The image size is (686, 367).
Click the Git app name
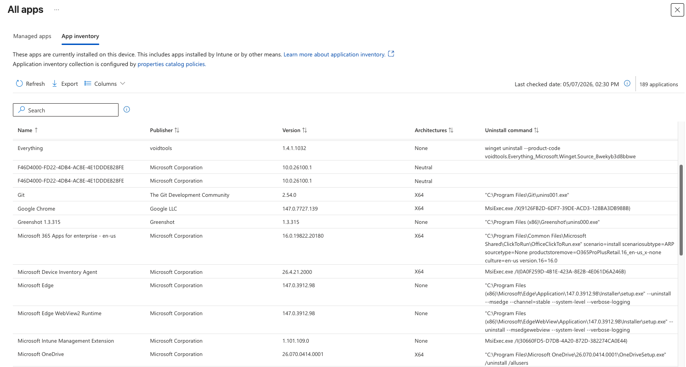(x=21, y=195)
